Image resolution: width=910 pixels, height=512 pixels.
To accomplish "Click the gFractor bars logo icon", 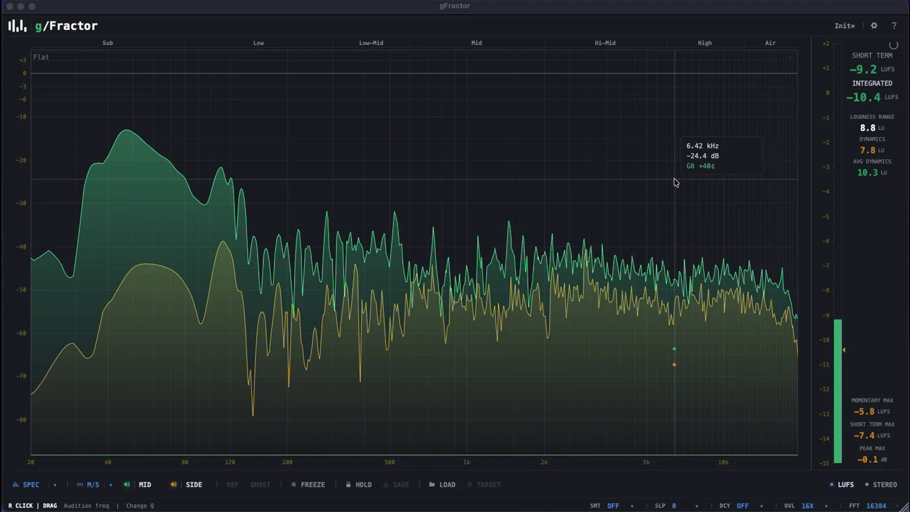I will point(17,26).
